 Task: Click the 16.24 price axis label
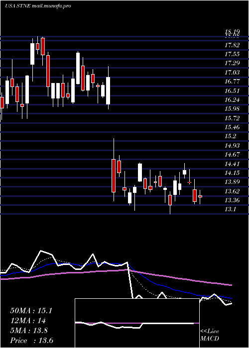(x=232, y=100)
